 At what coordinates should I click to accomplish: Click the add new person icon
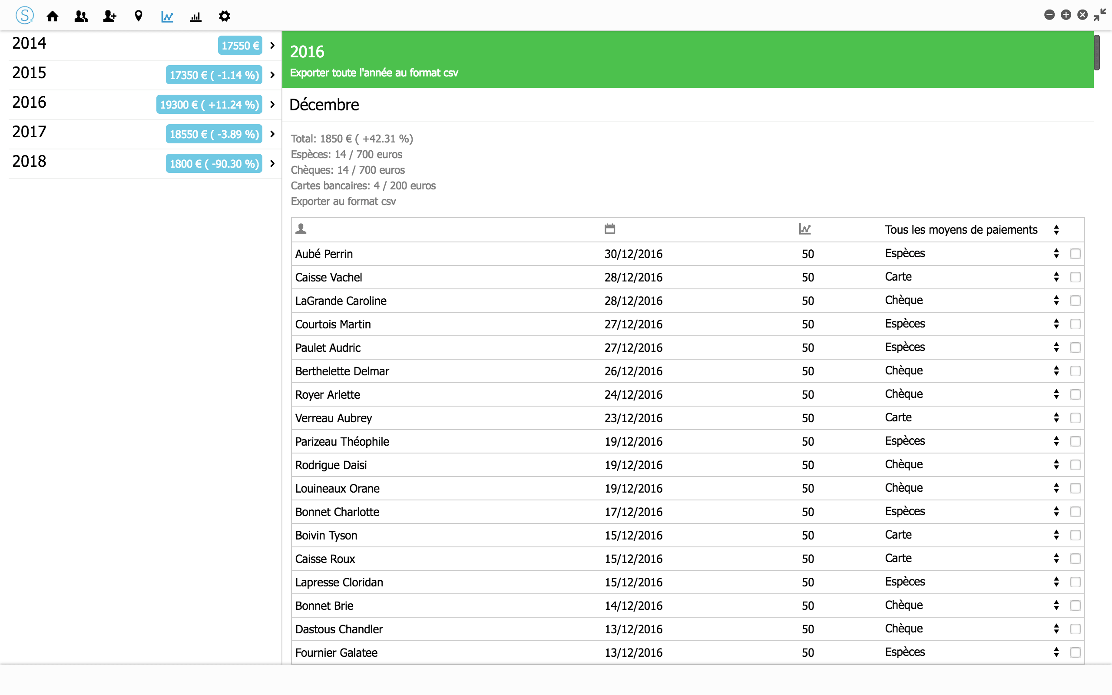(109, 17)
